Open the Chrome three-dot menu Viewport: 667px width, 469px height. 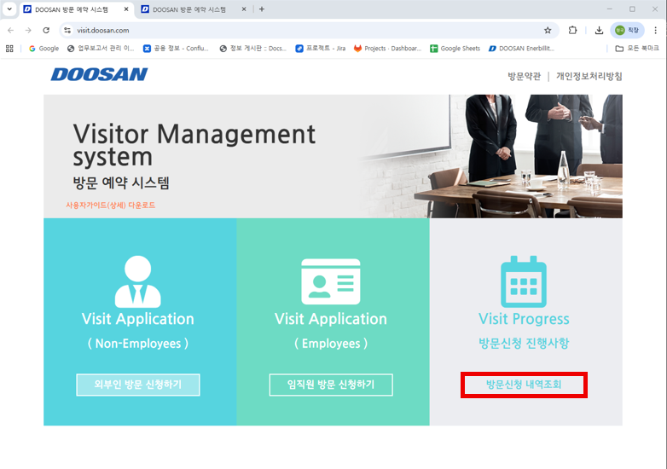pyautogui.click(x=655, y=30)
